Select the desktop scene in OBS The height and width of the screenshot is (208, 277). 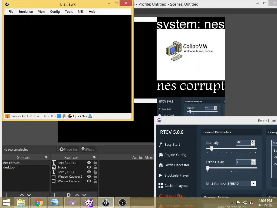tap(26, 167)
